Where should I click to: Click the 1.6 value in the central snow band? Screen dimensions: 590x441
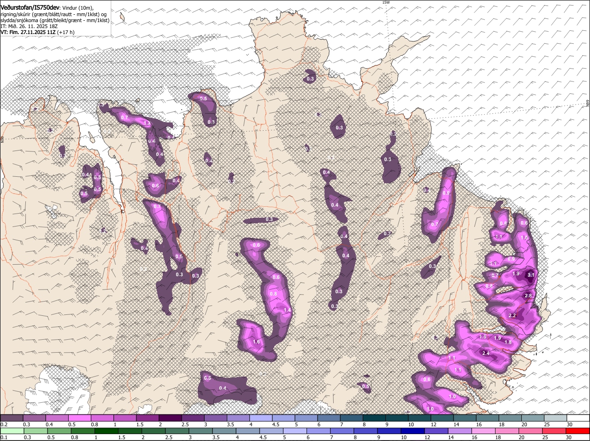tap(257, 342)
